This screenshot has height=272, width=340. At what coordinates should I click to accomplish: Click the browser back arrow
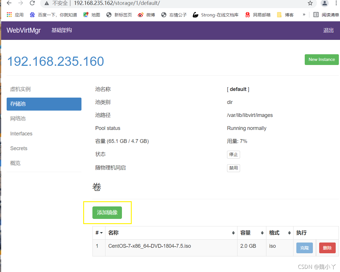tap(9, 3)
